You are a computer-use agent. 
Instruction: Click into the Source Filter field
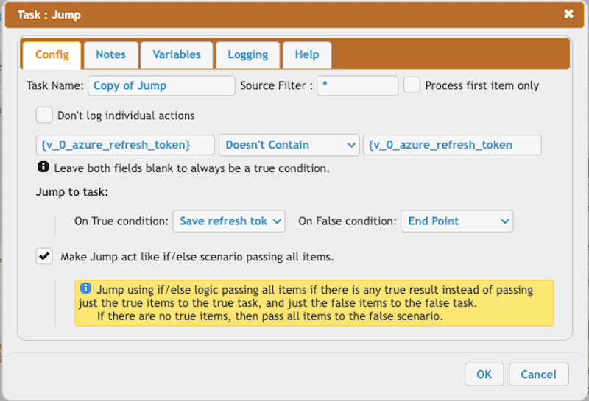tap(357, 85)
